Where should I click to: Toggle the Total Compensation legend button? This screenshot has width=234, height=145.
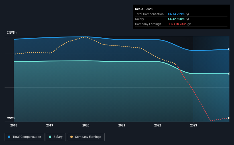tap(25, 137)
